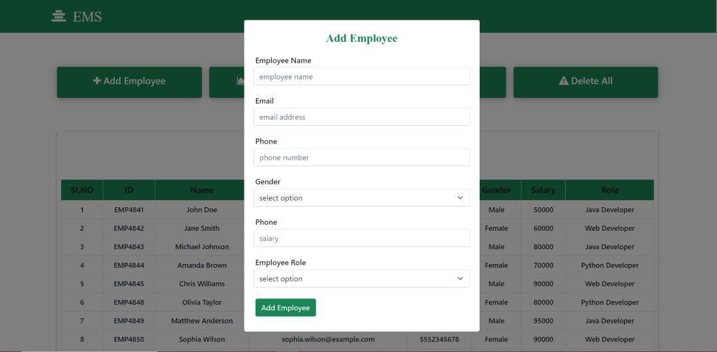This screenshot has height=352, width=717.
Task: Click the 5552345678 phone cell
Action: [x=439, y=339]
